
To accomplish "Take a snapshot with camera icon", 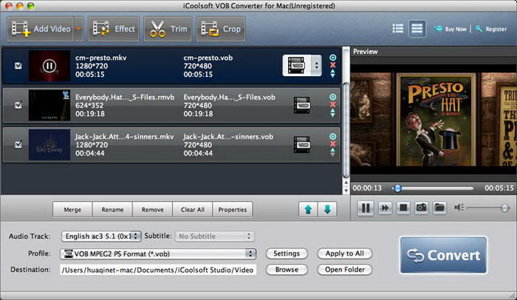I will point(422,208).
